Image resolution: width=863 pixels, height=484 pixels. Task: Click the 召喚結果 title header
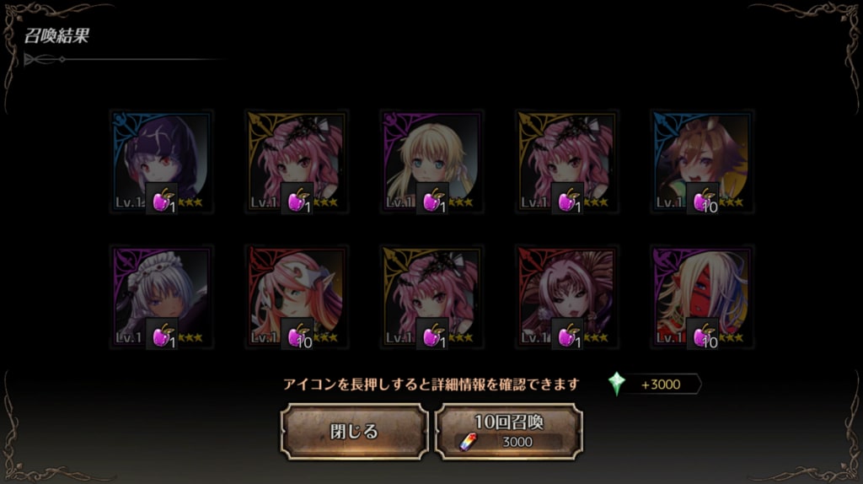click(56, 35)
